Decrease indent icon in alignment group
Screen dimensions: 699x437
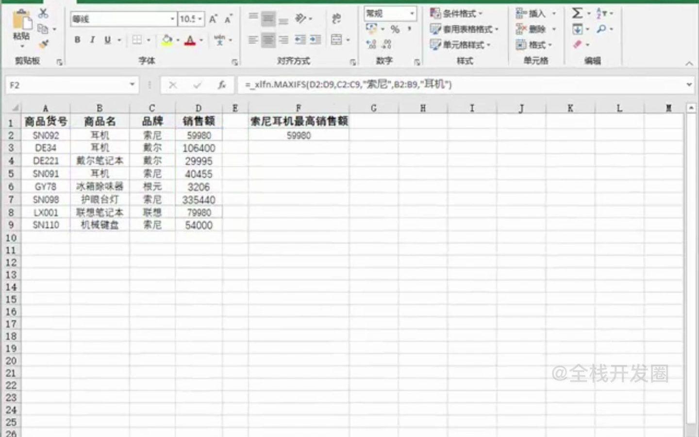(300, 40)
